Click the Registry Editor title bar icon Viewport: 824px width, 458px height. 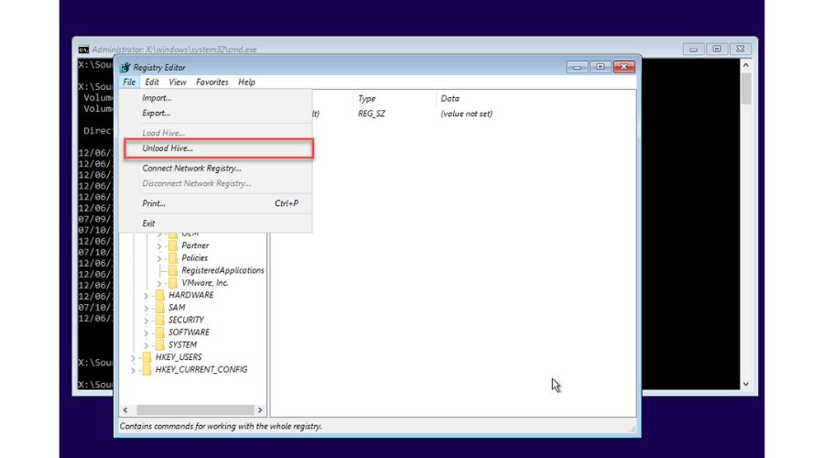(125, 68)
